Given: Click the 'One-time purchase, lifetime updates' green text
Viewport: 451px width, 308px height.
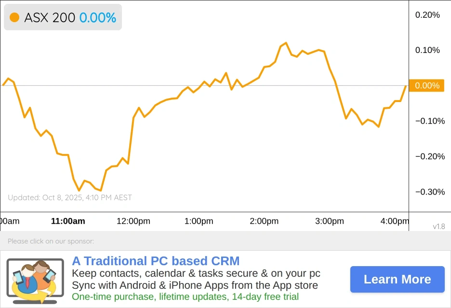Looking at the screenshot, I should click(185, 297).
